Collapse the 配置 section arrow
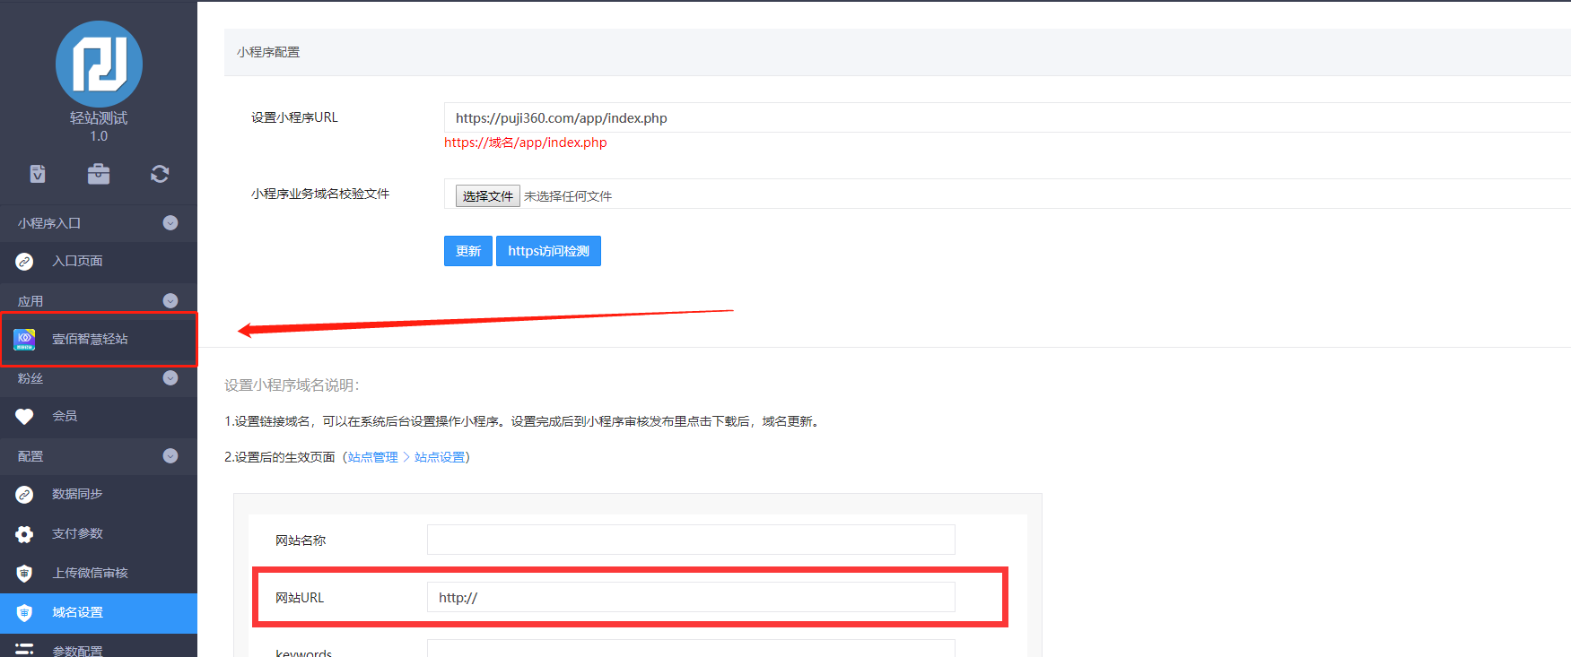1571x657 pixels. point(170,456)
